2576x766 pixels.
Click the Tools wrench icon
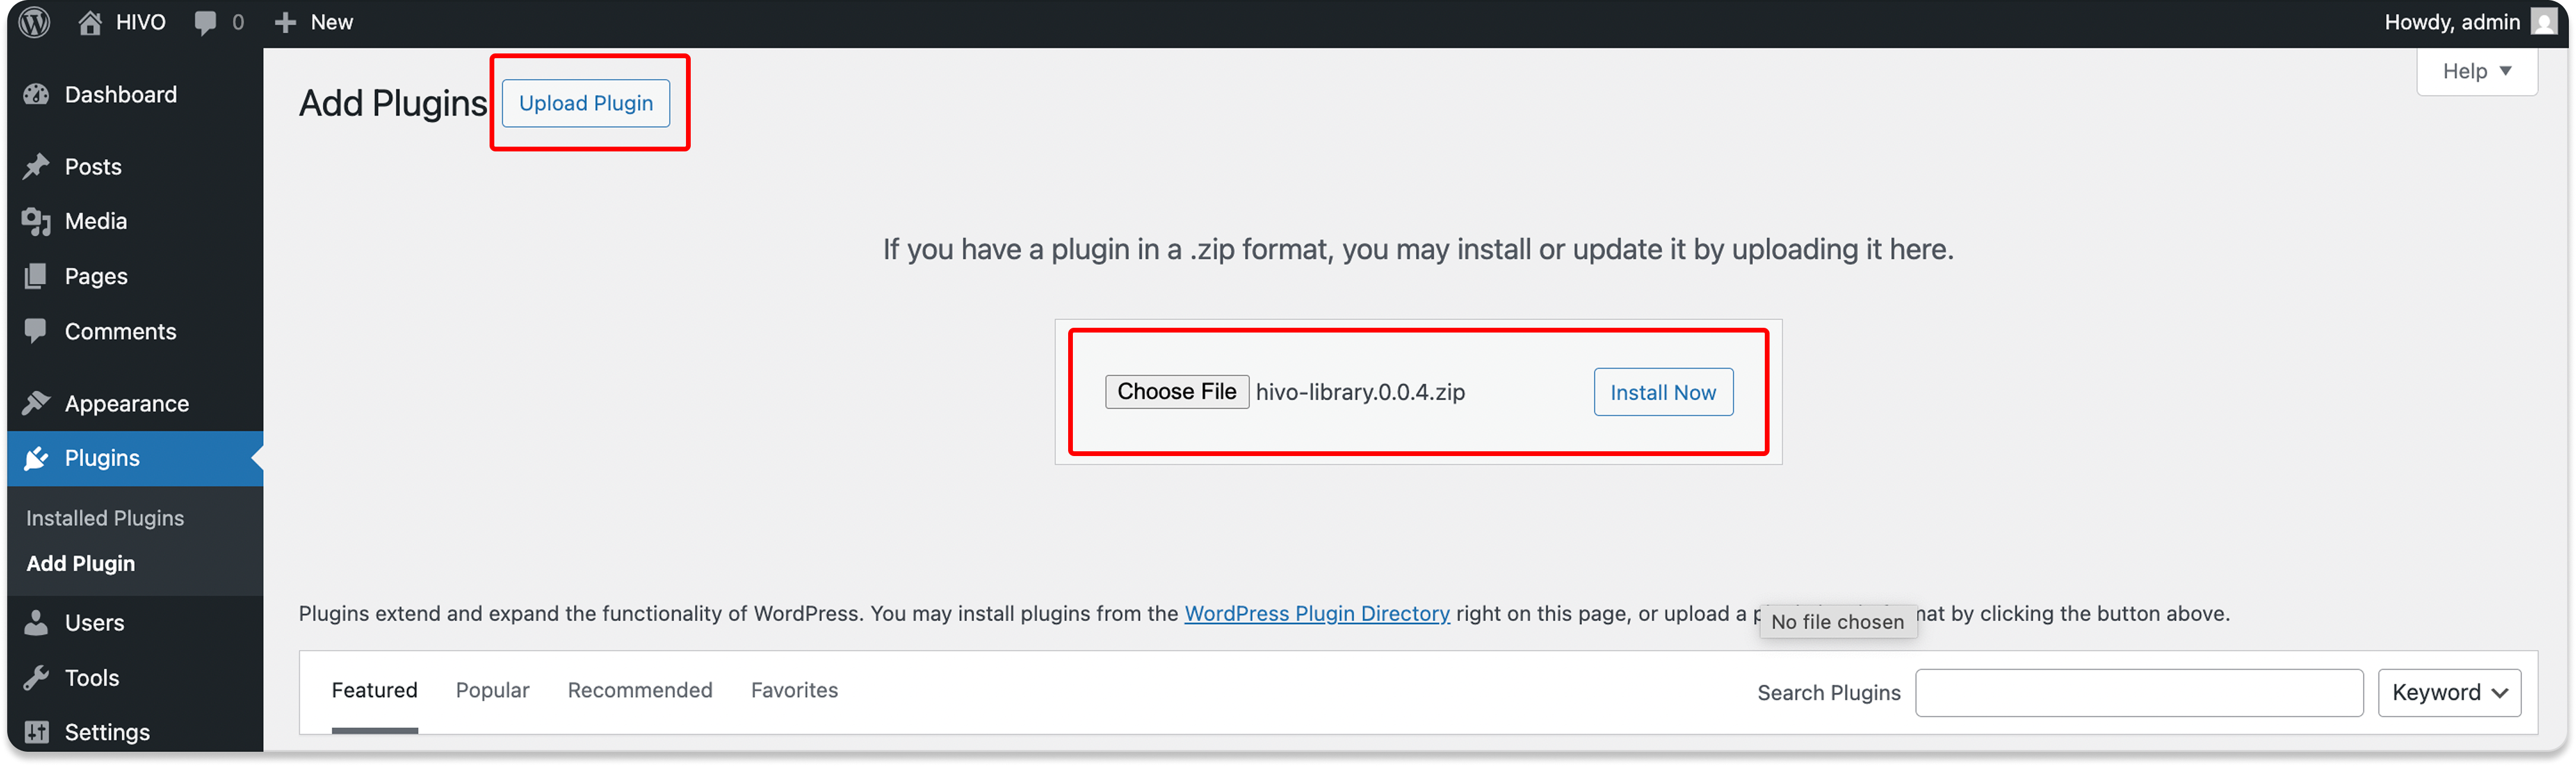click(x=37, y=678)
